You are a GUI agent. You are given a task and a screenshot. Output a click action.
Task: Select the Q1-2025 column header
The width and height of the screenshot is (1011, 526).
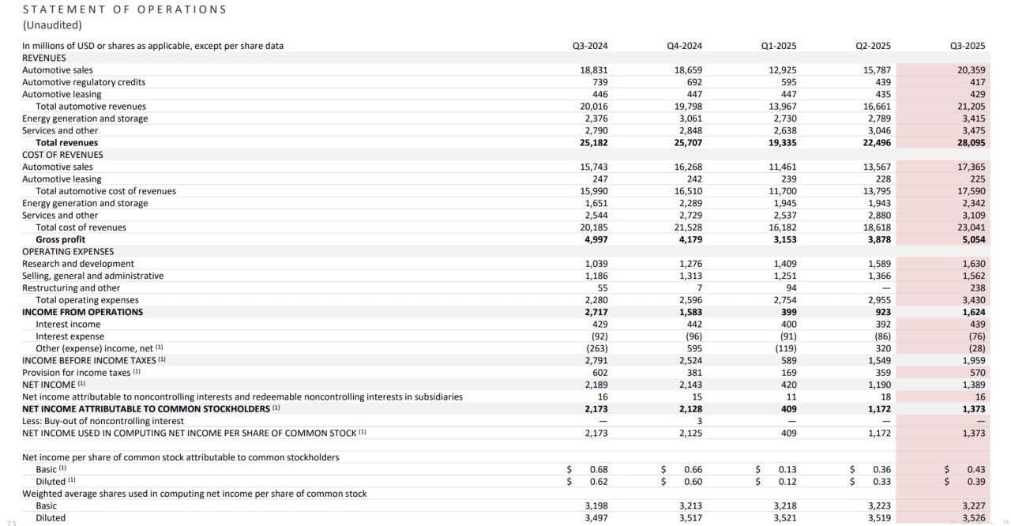point(779,46)
